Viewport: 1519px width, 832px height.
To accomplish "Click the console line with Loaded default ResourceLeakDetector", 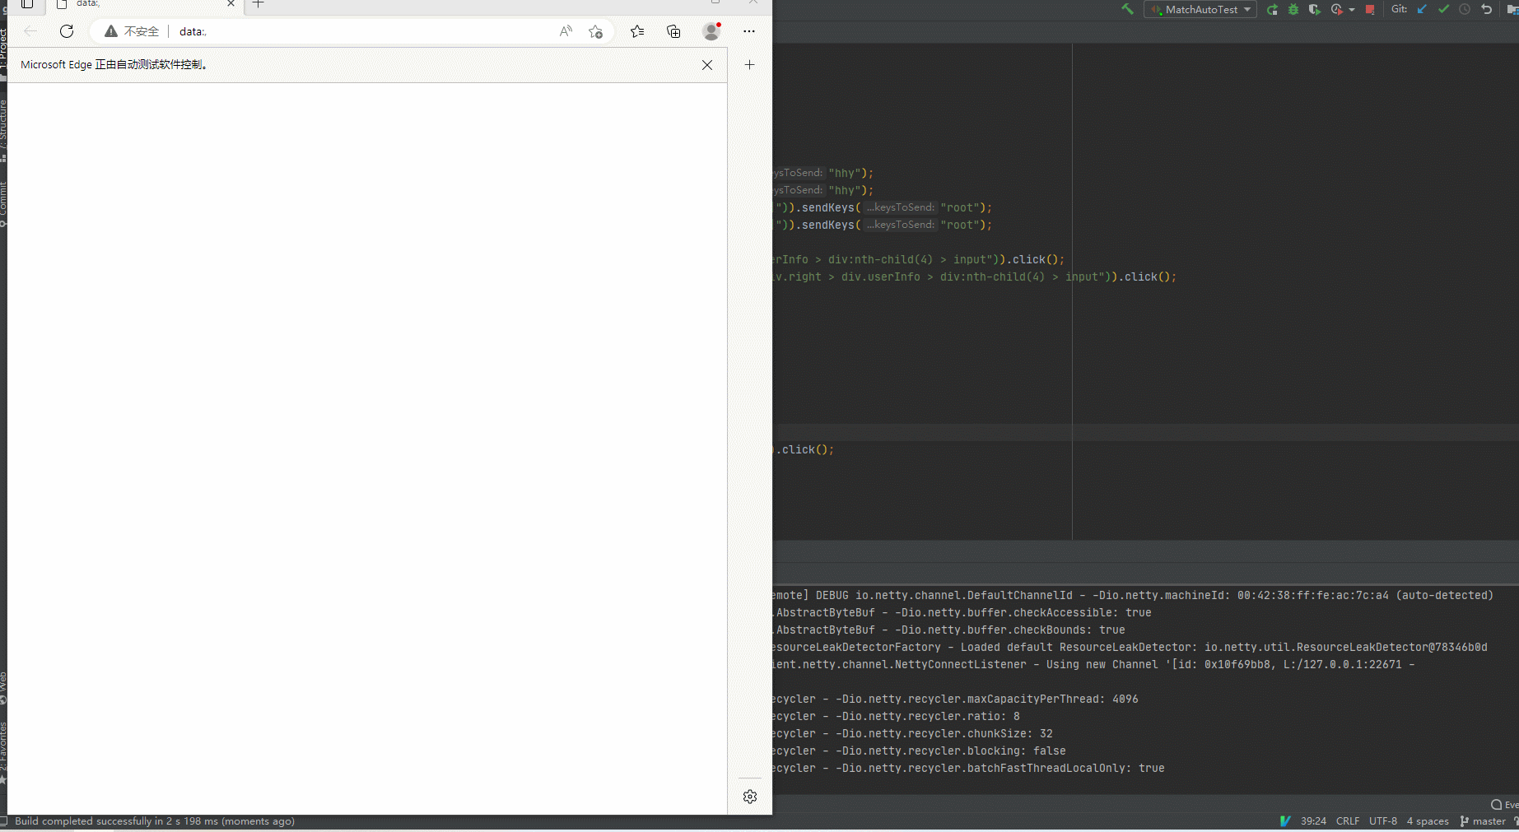I will (1130, 647).
